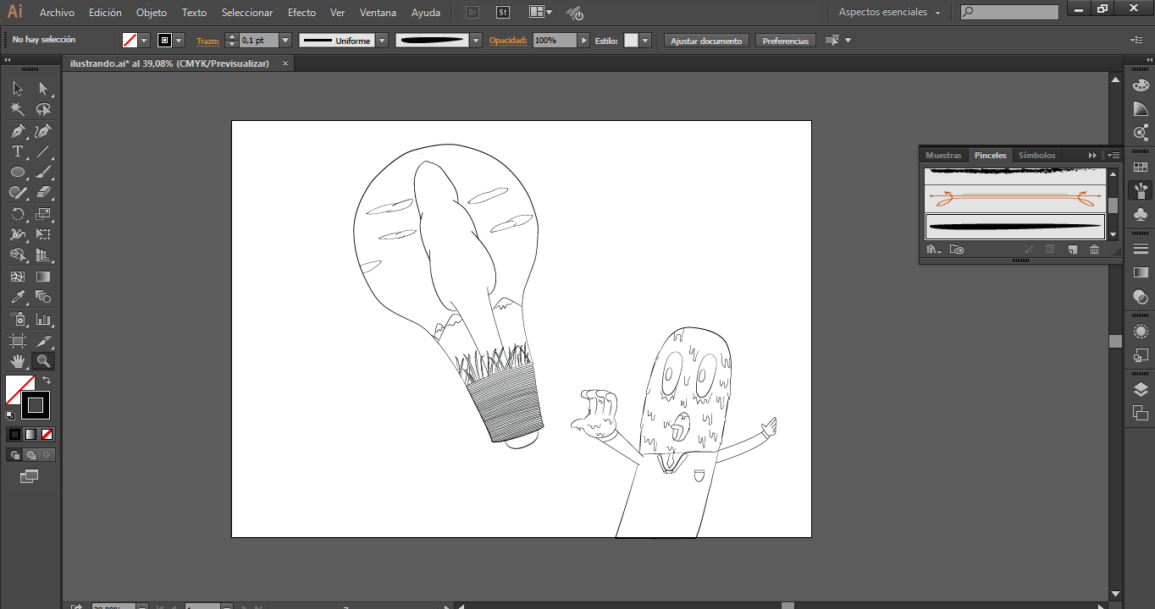Switch to the Símbolos tab
The height and width of the screenshot is (609, 1155).
coord(1036,156)
